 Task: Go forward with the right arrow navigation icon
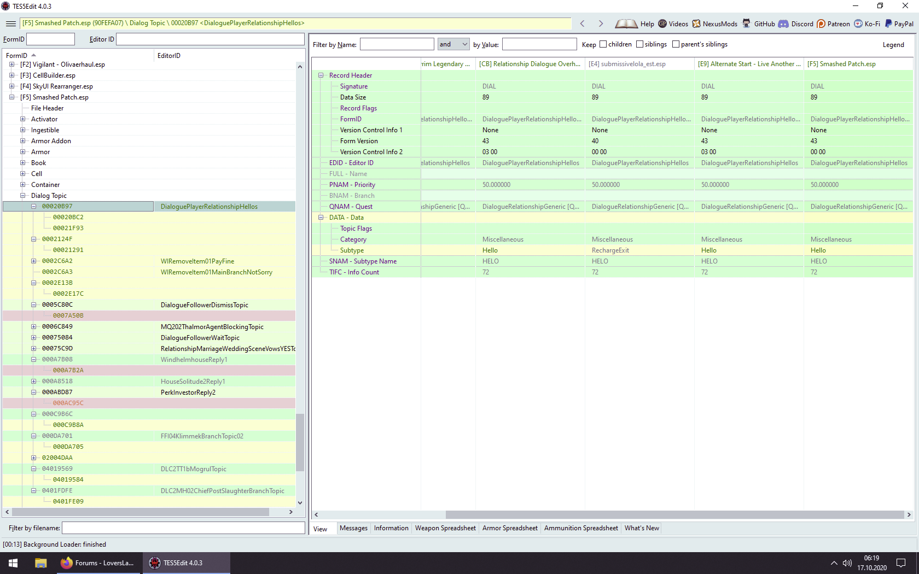(601, 24)
